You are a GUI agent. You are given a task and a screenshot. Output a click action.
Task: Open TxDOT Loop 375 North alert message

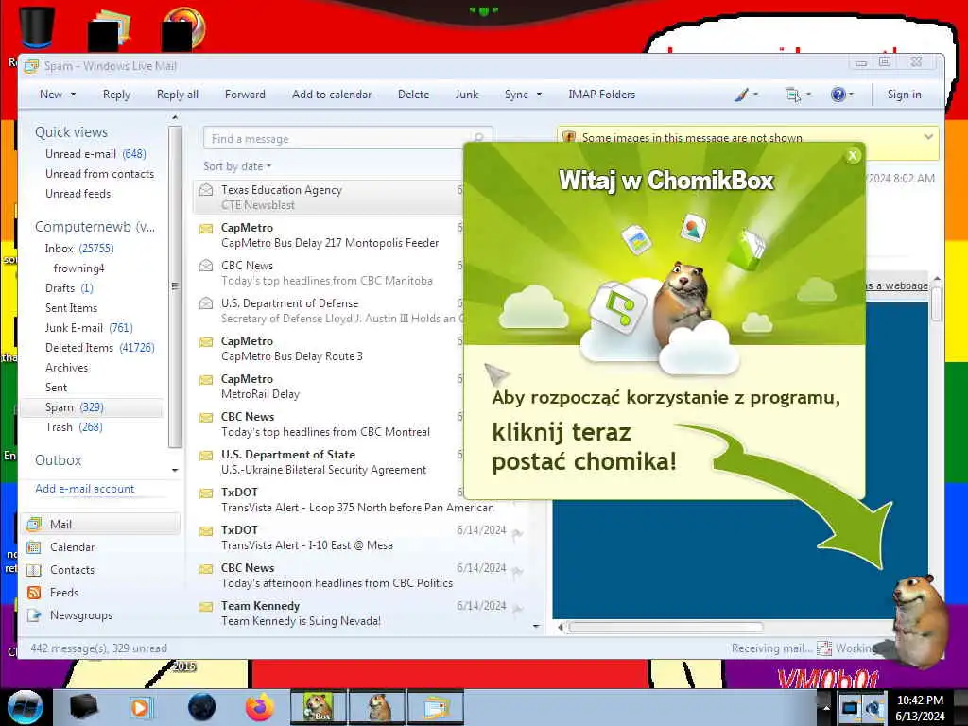(x=358, y=500)
